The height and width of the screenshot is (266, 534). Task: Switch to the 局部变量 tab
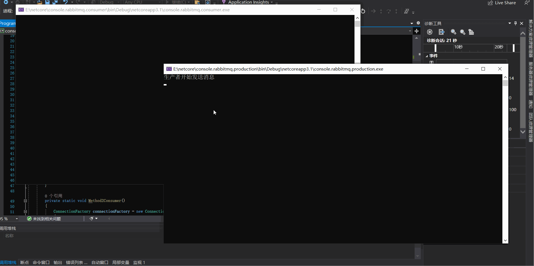(x=121, y=263)
